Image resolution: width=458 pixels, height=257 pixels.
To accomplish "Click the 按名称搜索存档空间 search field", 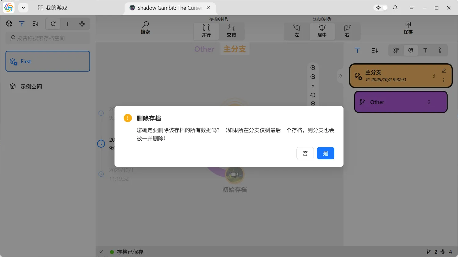I will coord(48,38).
